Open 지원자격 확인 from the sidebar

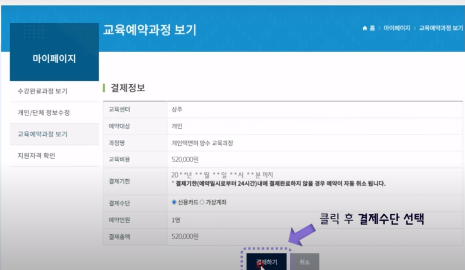tap(36, 156)
